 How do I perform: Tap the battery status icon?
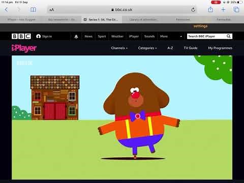(x=240, y=2)
